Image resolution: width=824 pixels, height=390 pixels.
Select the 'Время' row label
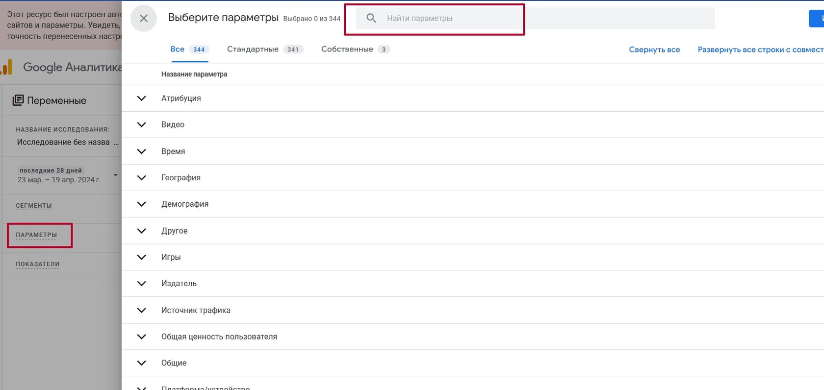click(173, 151)
